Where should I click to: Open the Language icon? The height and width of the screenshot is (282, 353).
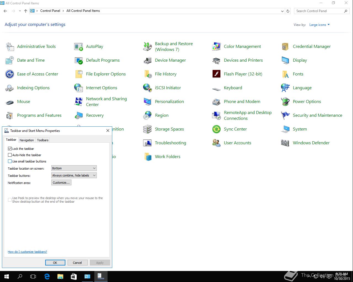tap(285, 88)
